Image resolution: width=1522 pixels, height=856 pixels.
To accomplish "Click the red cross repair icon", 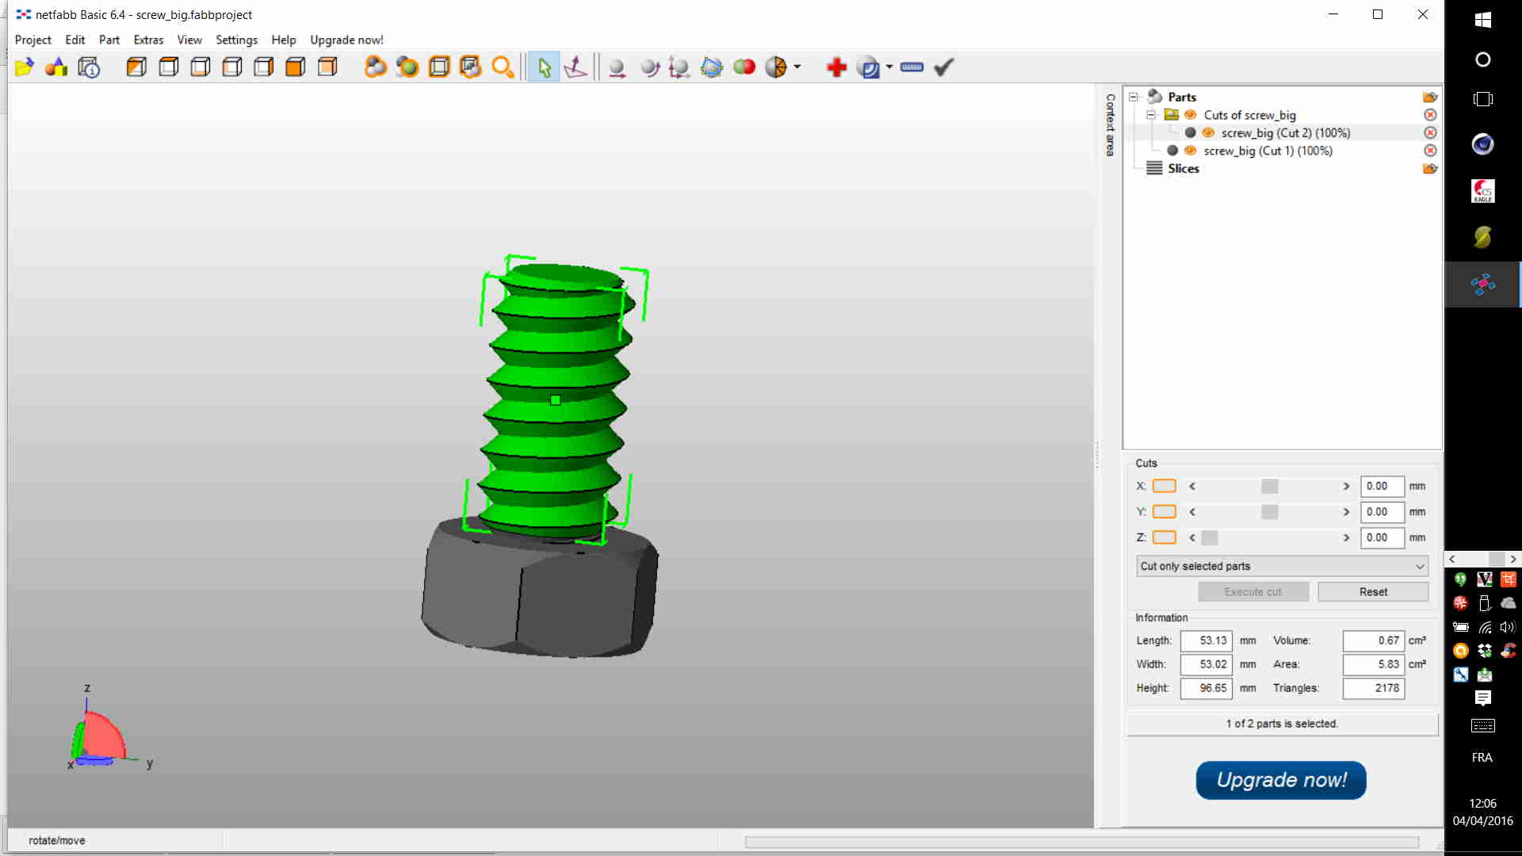I will [836, 67].
